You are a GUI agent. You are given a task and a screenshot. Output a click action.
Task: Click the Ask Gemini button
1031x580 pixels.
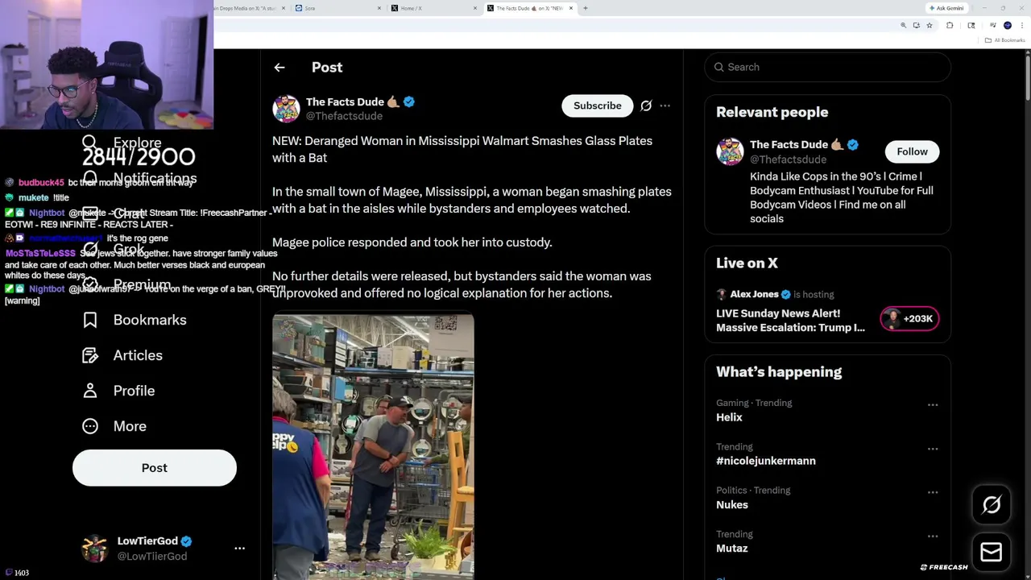point(946,8)
